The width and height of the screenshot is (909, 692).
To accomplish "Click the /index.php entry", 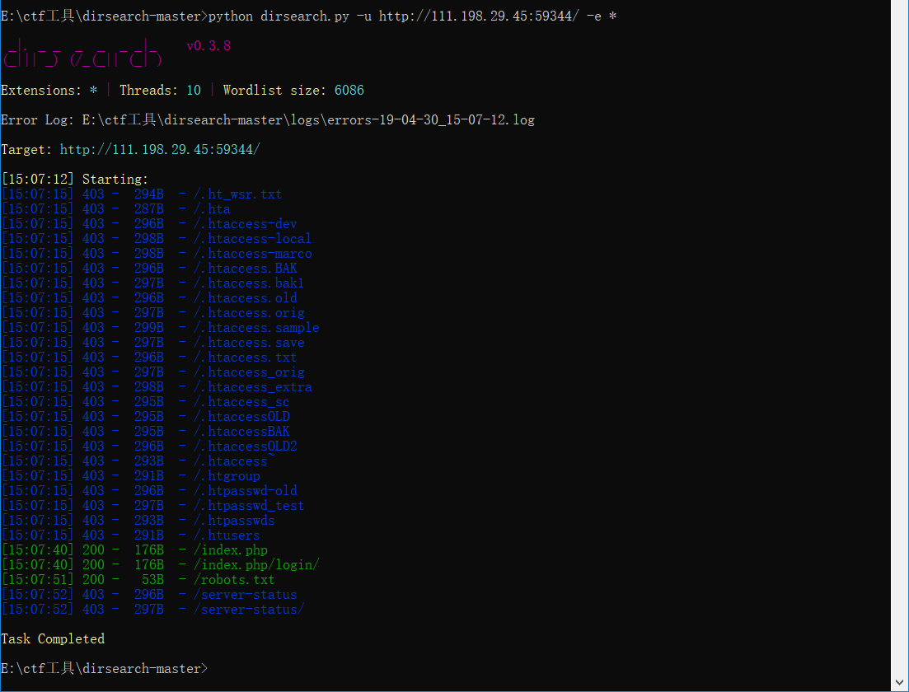I will coord(231,549).
